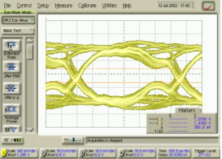Click channel 1 scale 345 mV/div value
This screenshot has width=222, height=159.
pos(26,151)
